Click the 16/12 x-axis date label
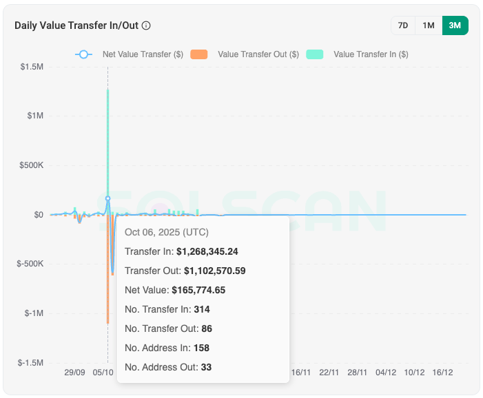Viewport: 483px width, 398px height. pyautogui.click(x=442, y=373)
